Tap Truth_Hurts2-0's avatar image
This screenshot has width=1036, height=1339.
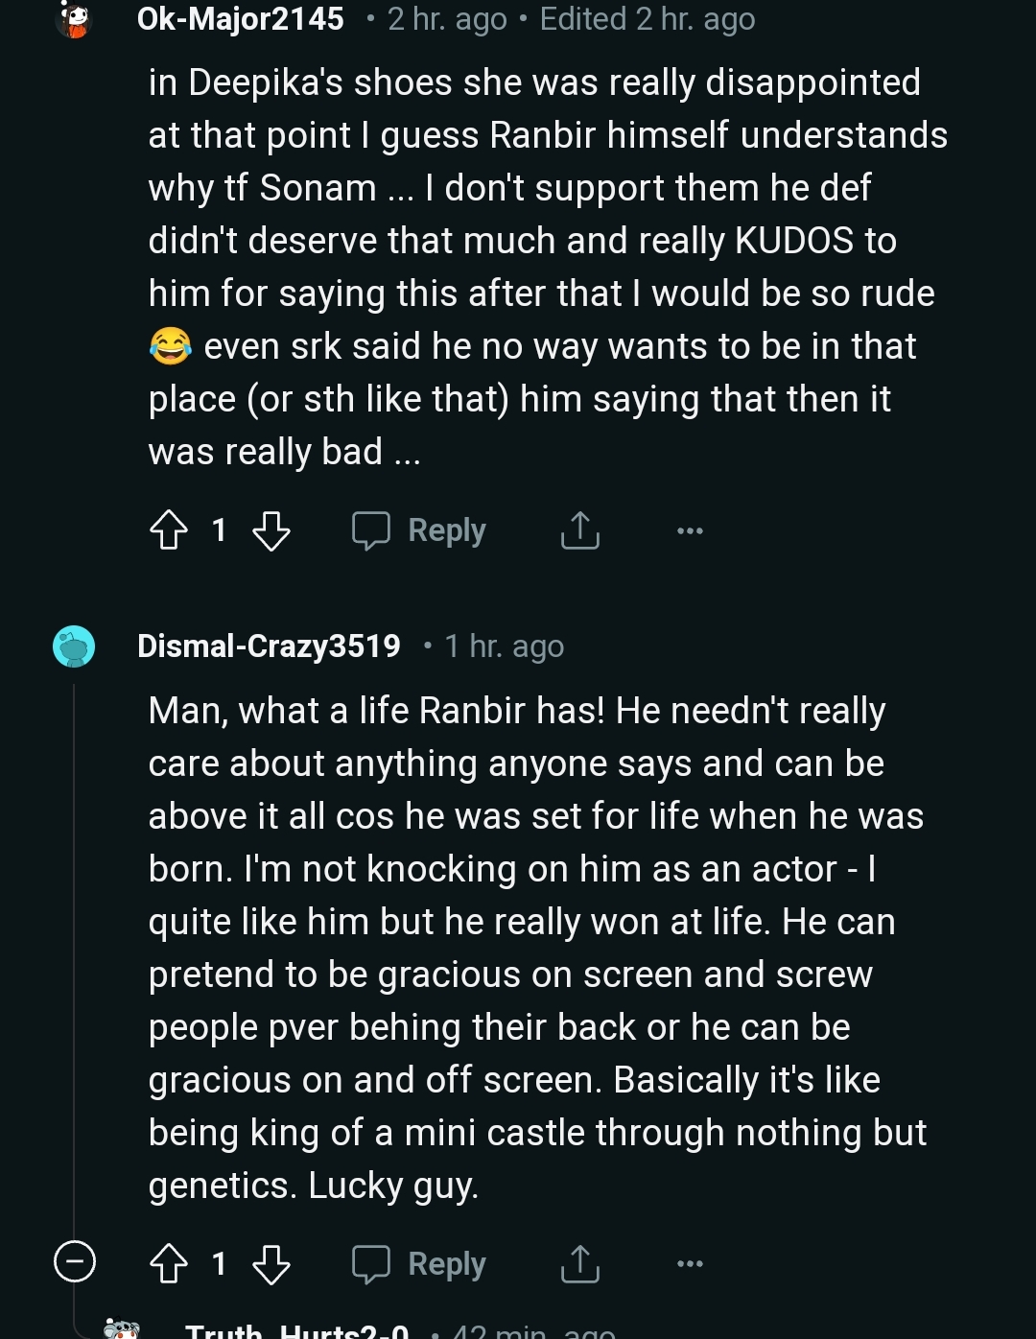click(x=122, y=1329)
